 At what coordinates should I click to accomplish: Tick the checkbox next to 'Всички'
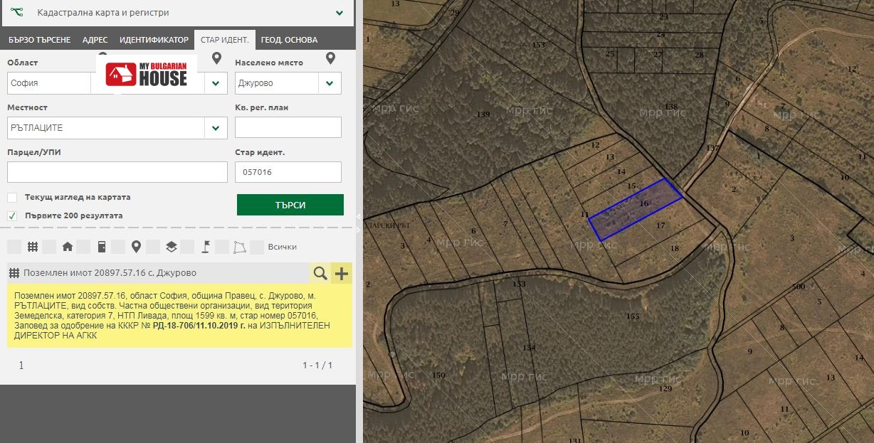tap(257, 247)
